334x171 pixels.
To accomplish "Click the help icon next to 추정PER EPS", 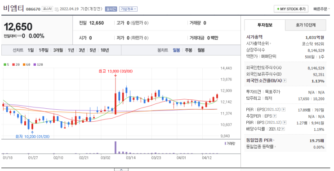I will pos(275,116).
